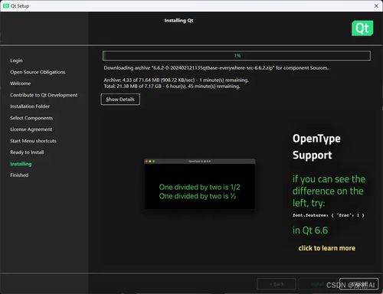Click the Qt Setup title bar icon
This screenshot has height=294, width=383.
(6, 6)
